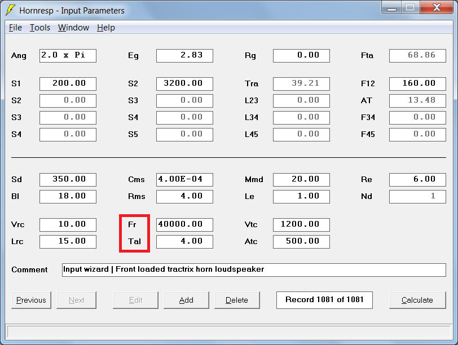Screen dimensions: 458x345
Task: Click the Nd field showing 1
Action: [x=417, y=196]
